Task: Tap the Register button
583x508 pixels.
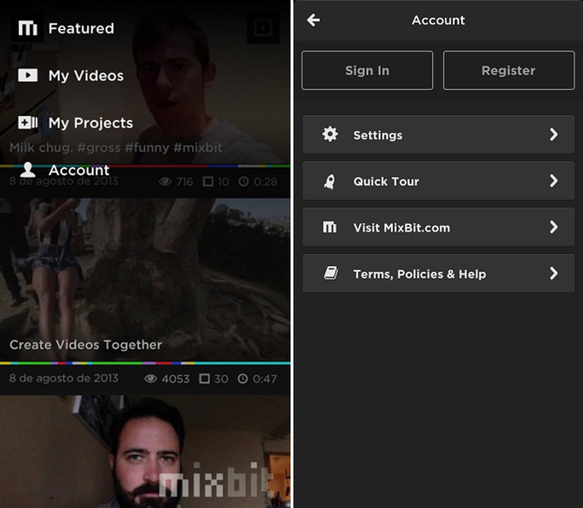Action: [509, 70]
